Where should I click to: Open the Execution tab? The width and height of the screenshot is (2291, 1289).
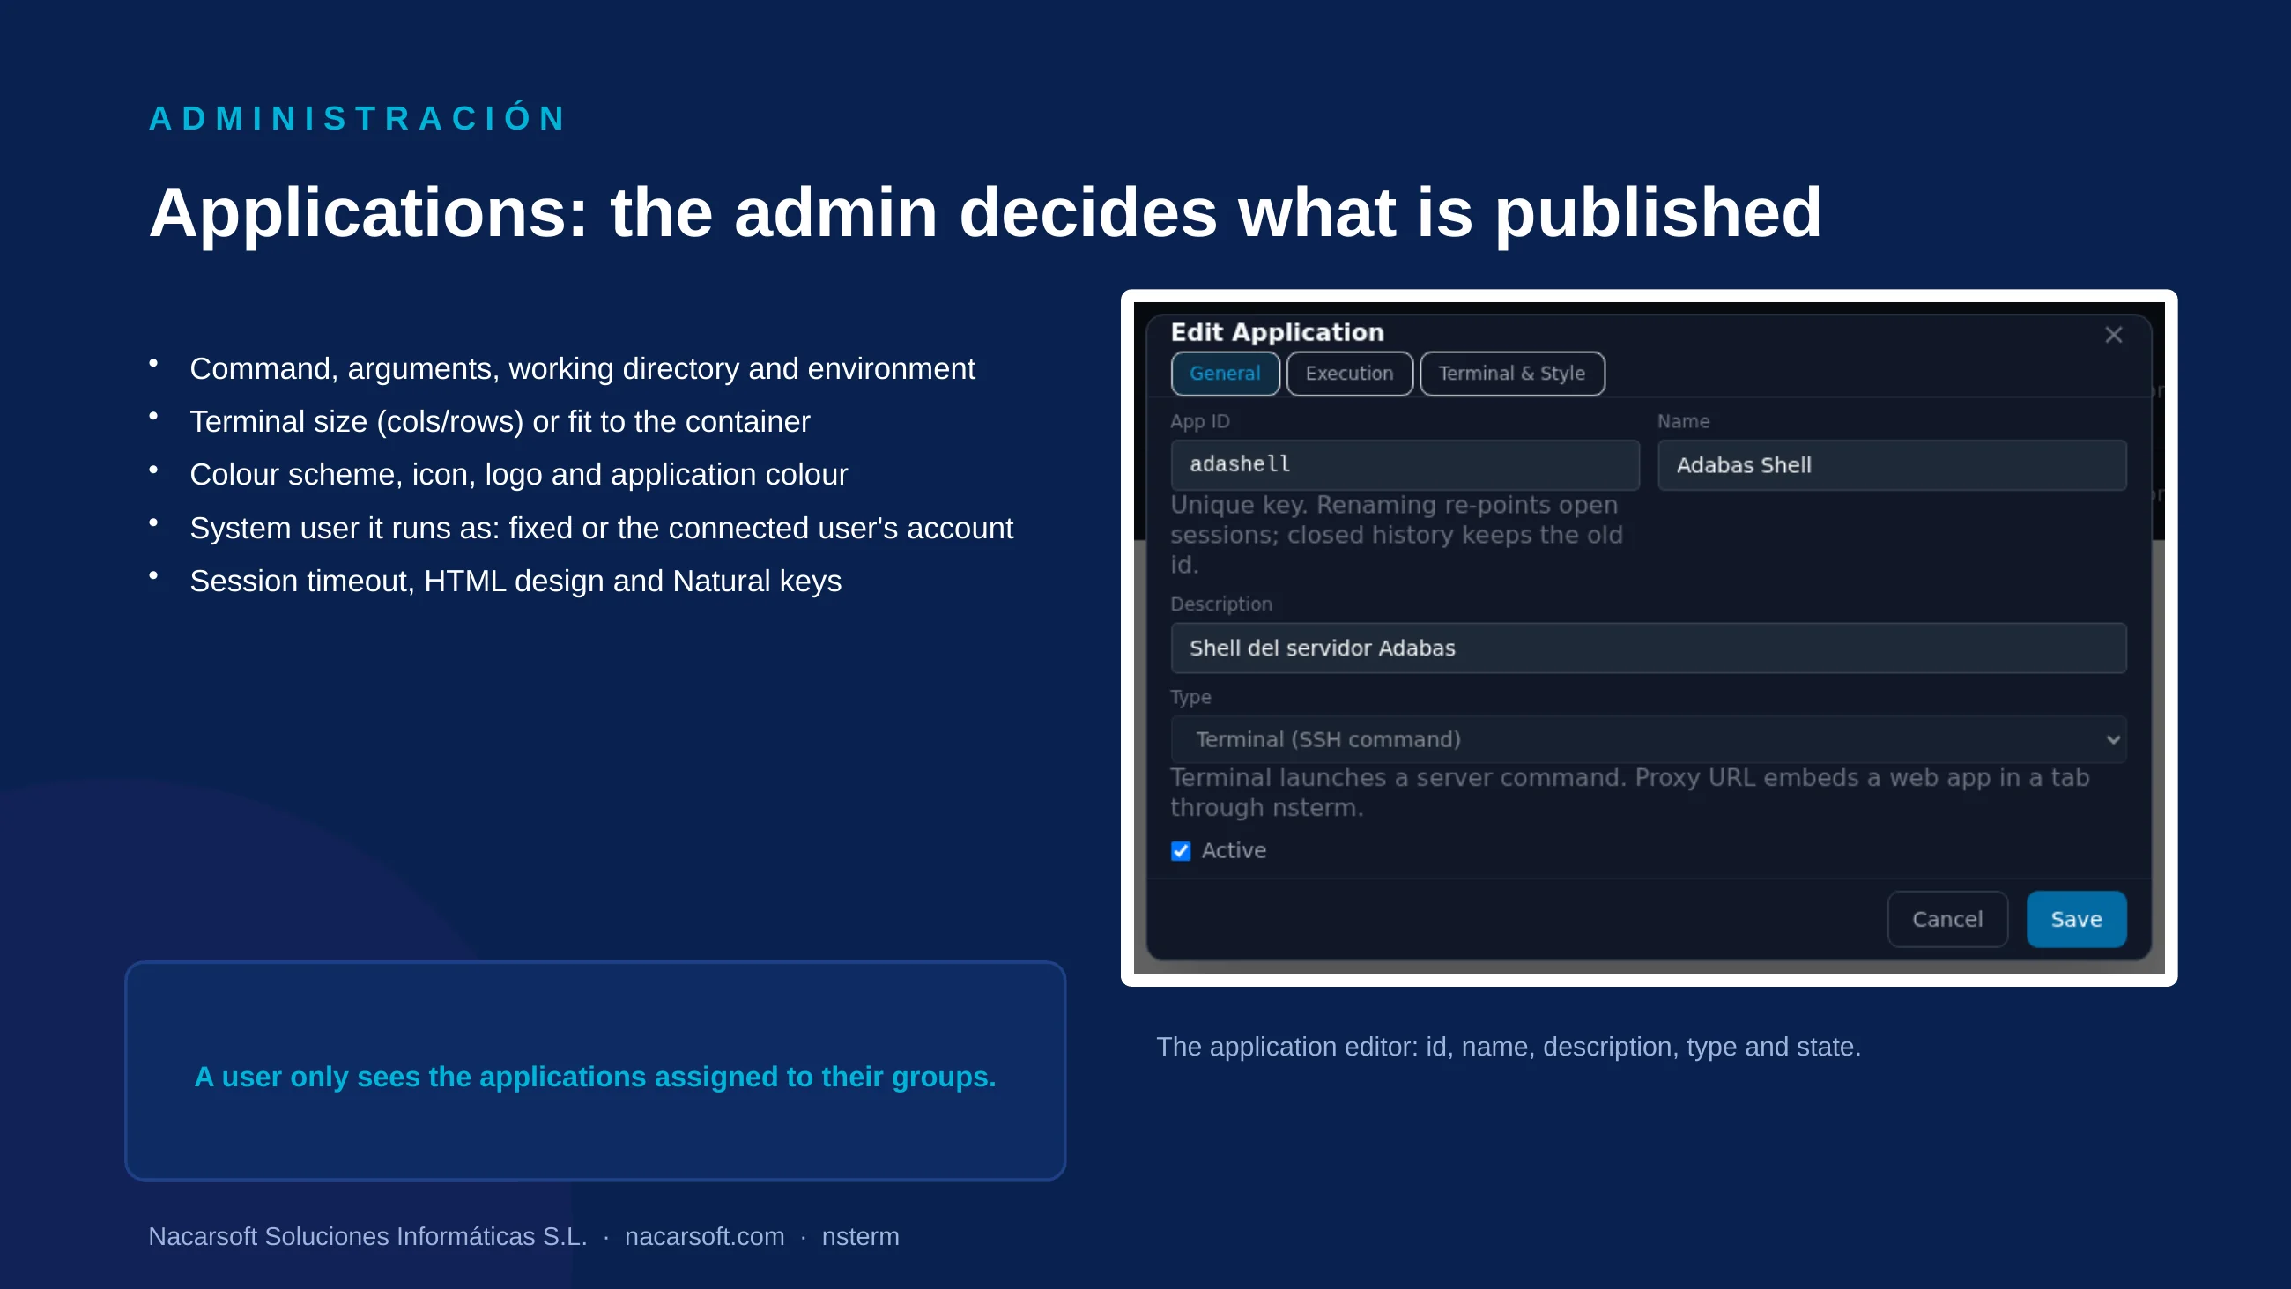1348,374
